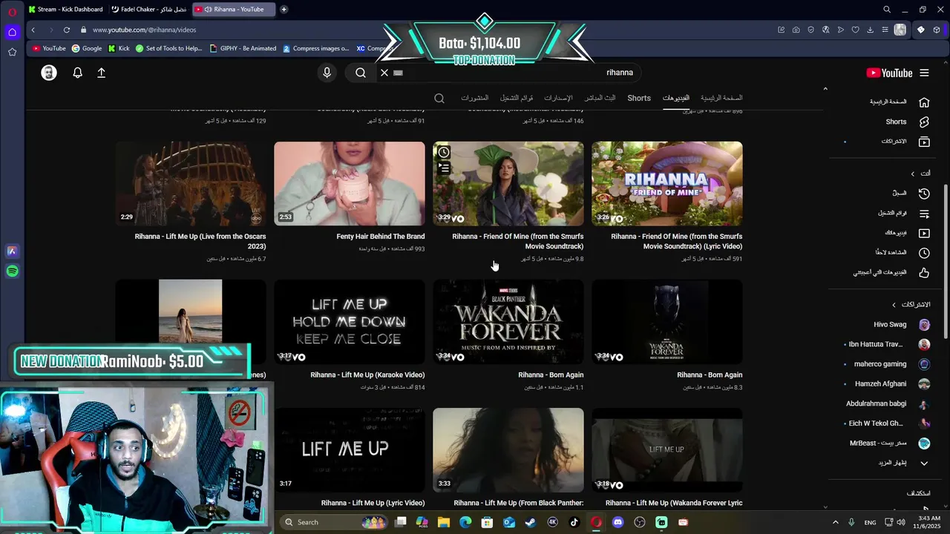Open TikTok from the taskbar
950x534 pixels.
point(574,522)
